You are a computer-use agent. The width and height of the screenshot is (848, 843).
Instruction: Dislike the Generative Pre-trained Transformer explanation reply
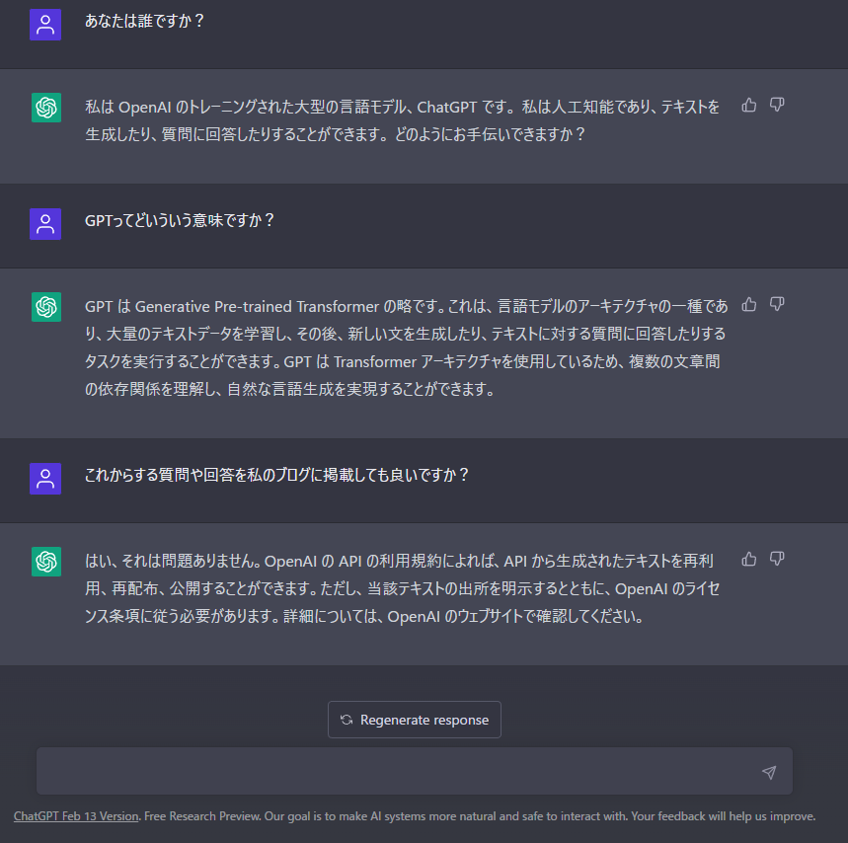click(x=777, y=304)
